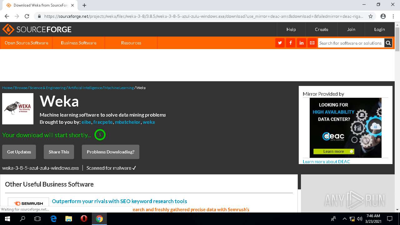Open contributor fracpete profile link
The height and width of the screenshot is (225, 400).
coord(103,122)
